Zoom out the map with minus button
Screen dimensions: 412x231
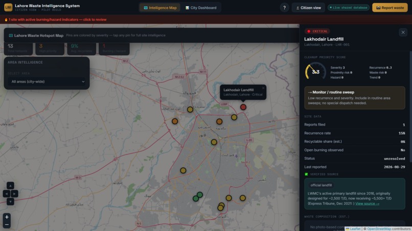(x=7, y=225)
